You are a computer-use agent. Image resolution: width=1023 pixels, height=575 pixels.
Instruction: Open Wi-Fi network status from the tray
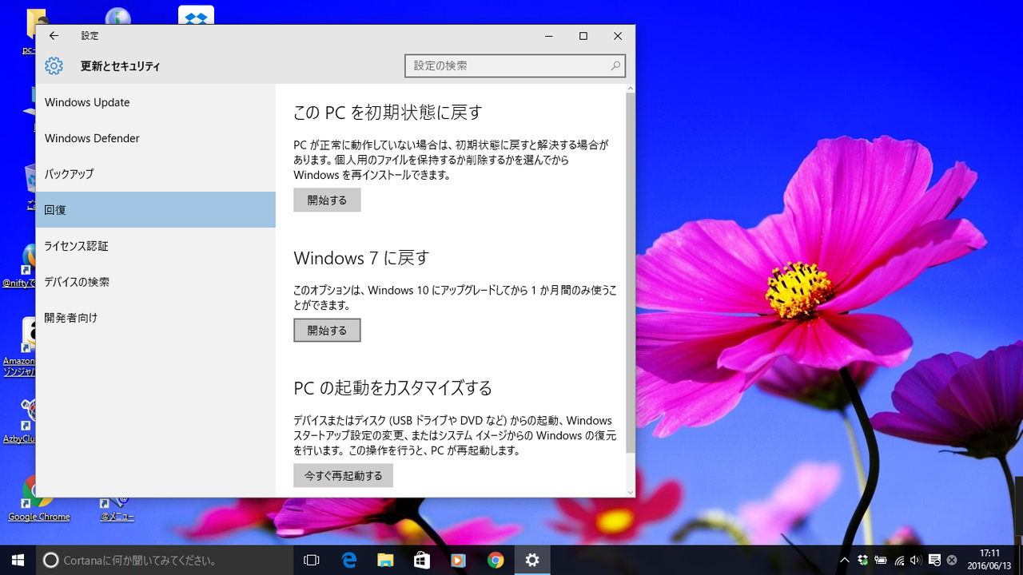pos(899,560)
